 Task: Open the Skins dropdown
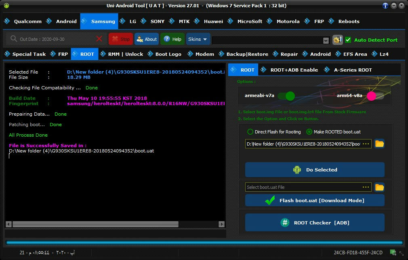click(x=198, y=39)
